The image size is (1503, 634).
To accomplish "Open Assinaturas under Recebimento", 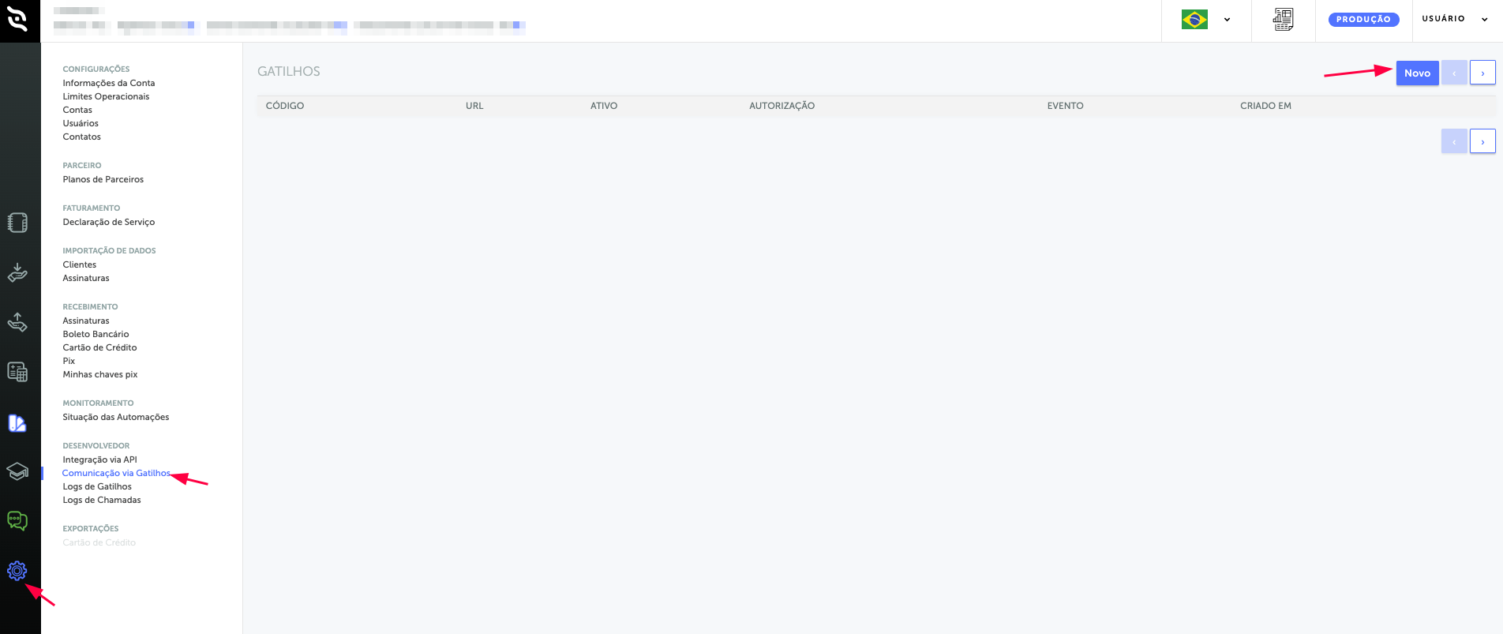I will point(86,321).
